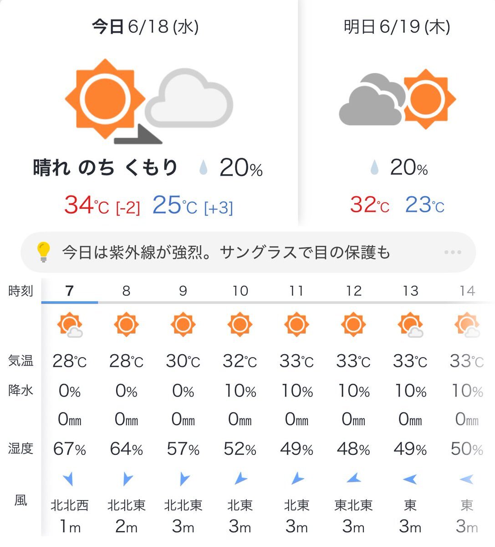Image resolution: width=495 pixels, height=547 pixels.
Task: Click the north-northwest wind arrow at 7
Action: [x=69, y=479]
